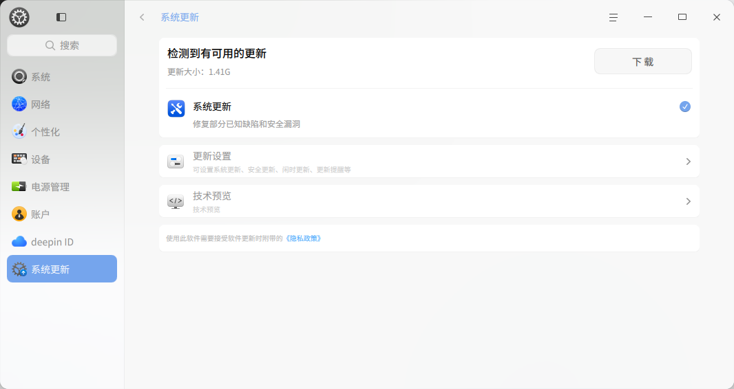Click the blue wrench 系统更新 icon
Viewport: 734px width, 389px height.
[176, 109]
